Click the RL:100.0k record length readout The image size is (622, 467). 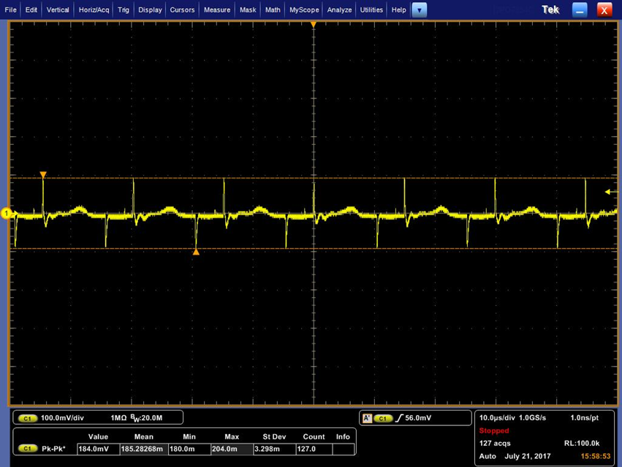click(x=582, y=444)
